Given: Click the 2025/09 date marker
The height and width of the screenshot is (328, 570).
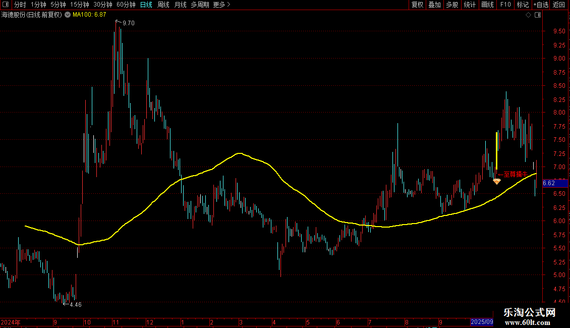Looking at the screenshot, I should 482,322.
